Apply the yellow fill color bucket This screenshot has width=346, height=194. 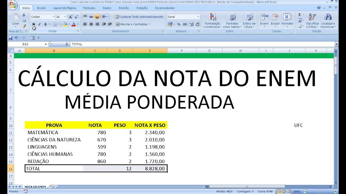click(65, 24)
